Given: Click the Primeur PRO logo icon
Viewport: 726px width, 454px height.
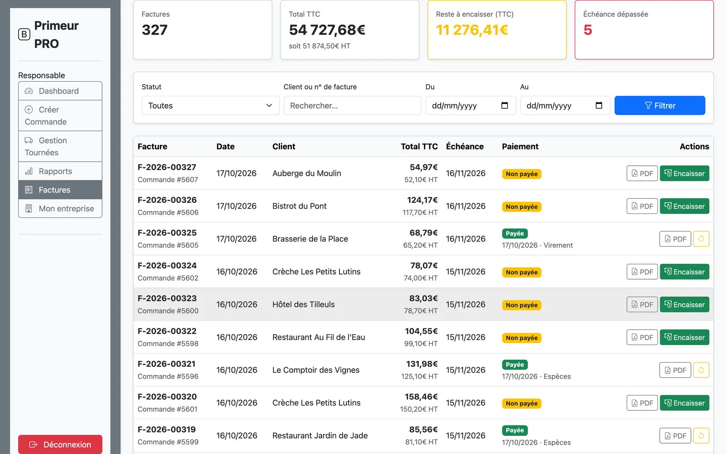Looking at the screenshot, I should [x=24, y=35].
